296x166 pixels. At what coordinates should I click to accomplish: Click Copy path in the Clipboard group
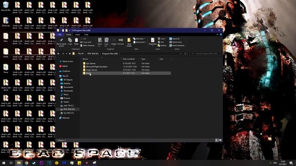86,42
